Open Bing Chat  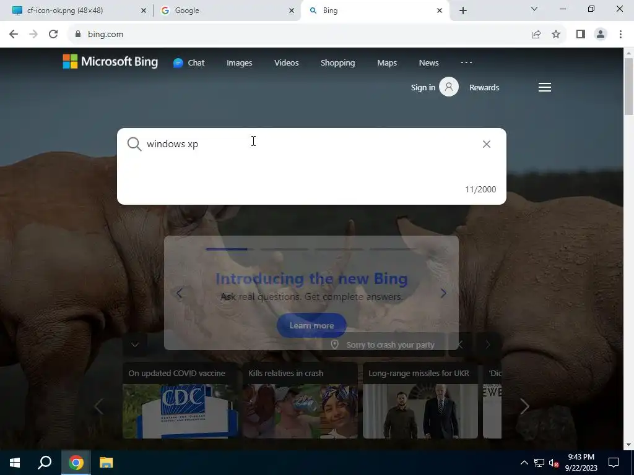pos(189,62)
